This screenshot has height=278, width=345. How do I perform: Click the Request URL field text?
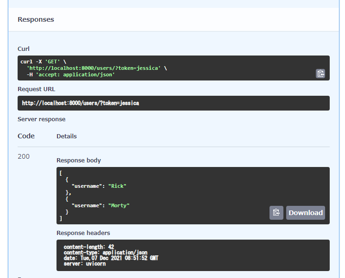pos(80,103)
